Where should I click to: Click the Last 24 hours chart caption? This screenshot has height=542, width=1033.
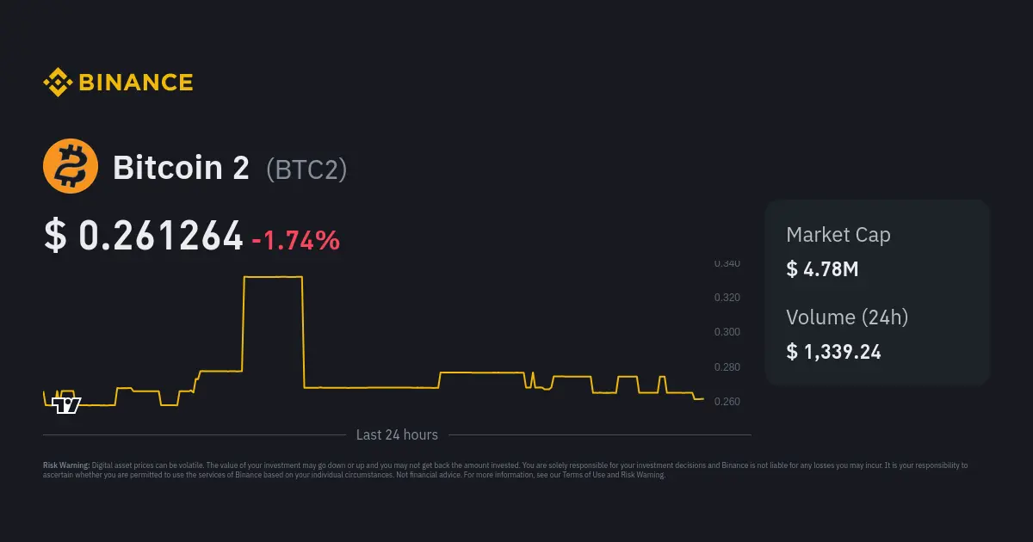pos(397,435)
